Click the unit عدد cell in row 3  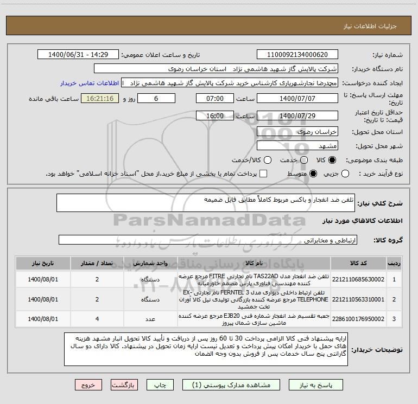pos(150,319)
